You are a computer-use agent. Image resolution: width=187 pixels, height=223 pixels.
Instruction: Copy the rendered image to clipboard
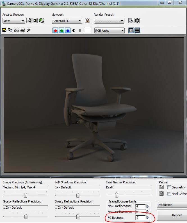coord(10,30)
